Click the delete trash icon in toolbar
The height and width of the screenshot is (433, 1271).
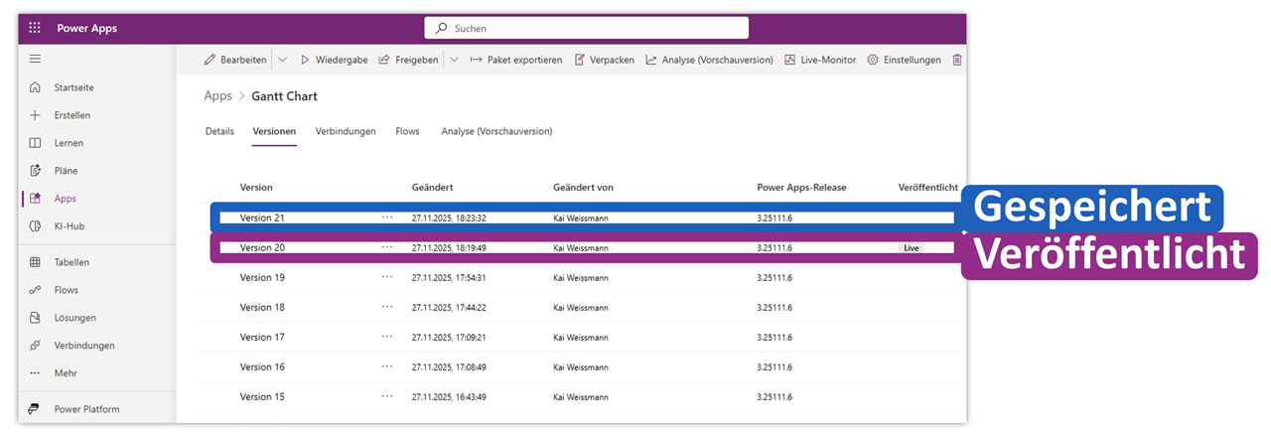pyautogui.click(x=957, y=60)
